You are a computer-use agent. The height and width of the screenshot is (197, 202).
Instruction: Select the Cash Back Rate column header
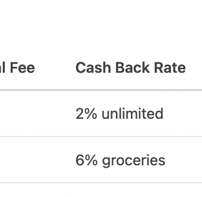click(130, 68)
